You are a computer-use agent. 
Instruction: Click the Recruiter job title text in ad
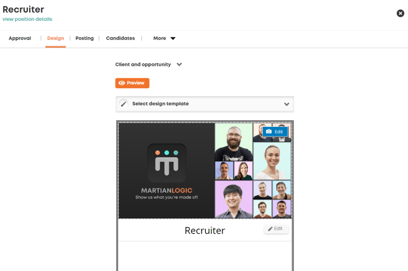click(205, 231)
